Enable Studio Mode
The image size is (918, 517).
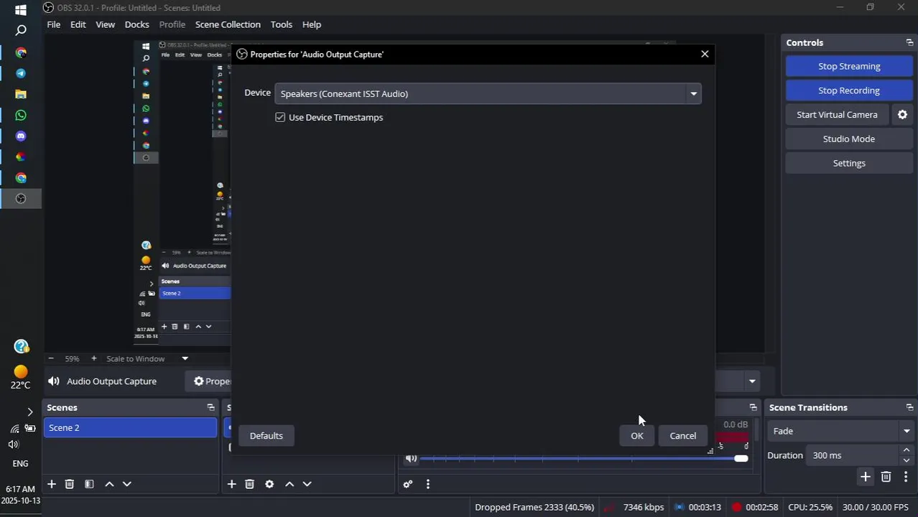[x=849, y=139]
